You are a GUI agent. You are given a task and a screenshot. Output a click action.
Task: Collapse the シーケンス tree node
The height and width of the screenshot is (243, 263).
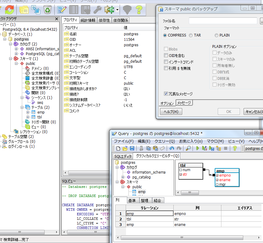click(x=22, y=98)
